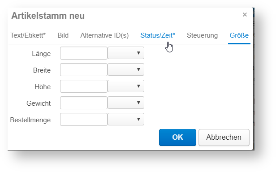Screen dimensions: 276x172
Task: Confirm with the OK button
Action: 177,138
